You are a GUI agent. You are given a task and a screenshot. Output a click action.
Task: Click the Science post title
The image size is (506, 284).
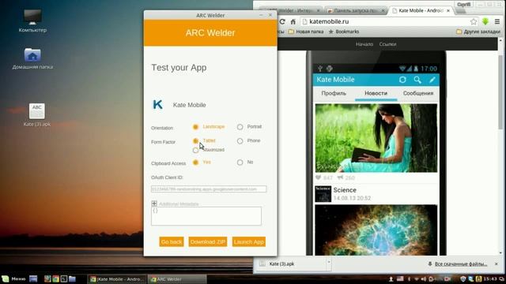tap(345, 190)
